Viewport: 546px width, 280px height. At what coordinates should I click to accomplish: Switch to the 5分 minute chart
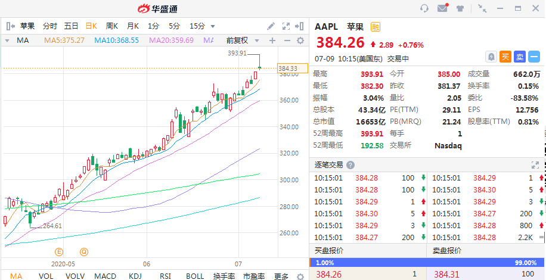click(x=175, y=26)
